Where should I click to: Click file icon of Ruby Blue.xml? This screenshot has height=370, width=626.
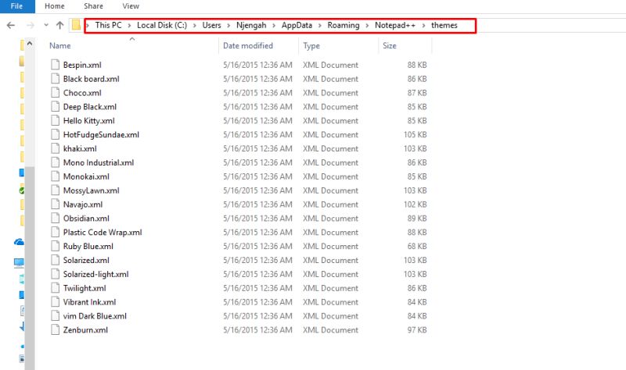pyautogui.click(x=55, y=246)
